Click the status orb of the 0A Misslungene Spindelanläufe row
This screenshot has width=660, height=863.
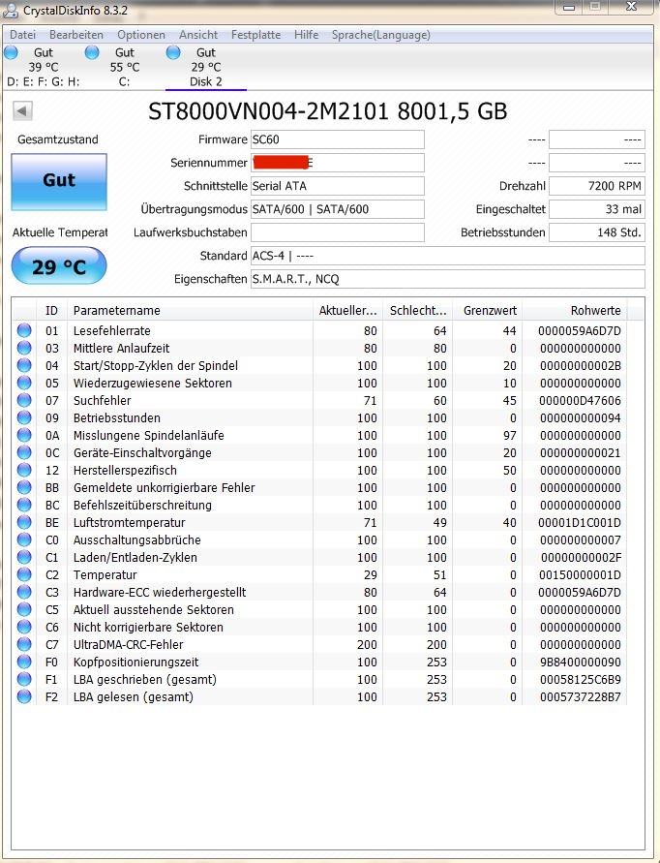[x=24, y=435]
